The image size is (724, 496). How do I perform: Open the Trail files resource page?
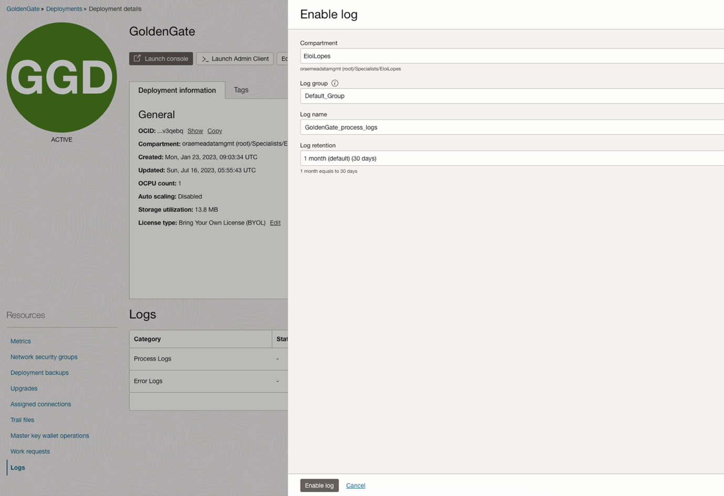tap(22, 420)
